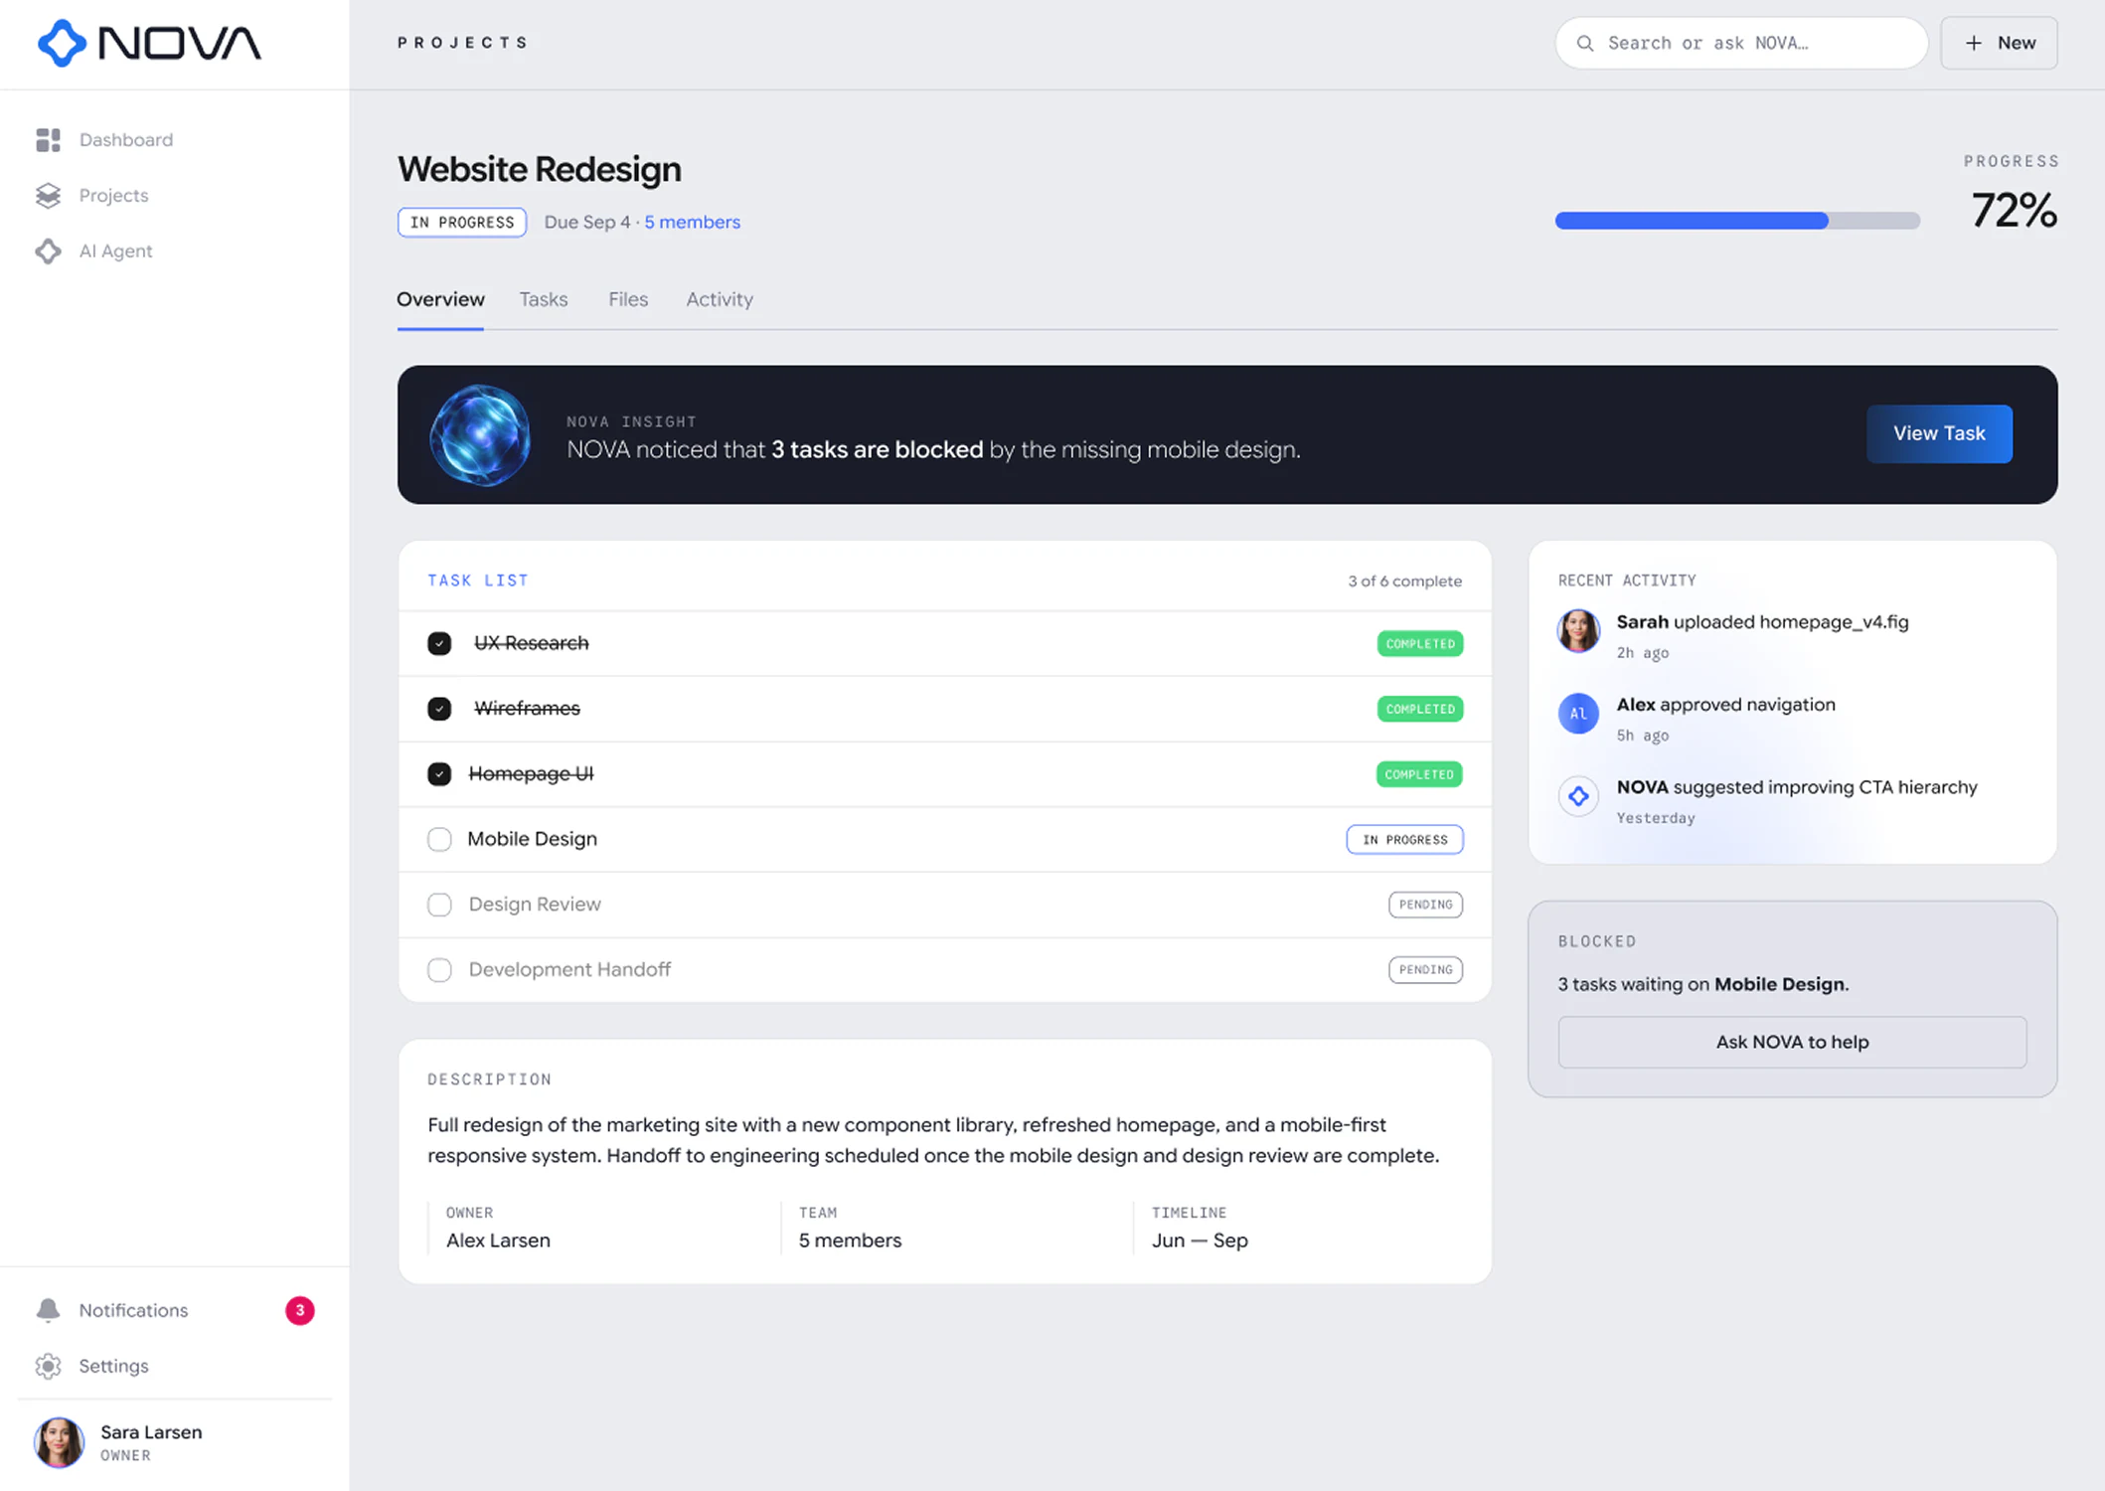Viewport: 2105px width, 1491px height.
Task: Click the UX Research COMPLETED badge
Action: (1420, 643)
